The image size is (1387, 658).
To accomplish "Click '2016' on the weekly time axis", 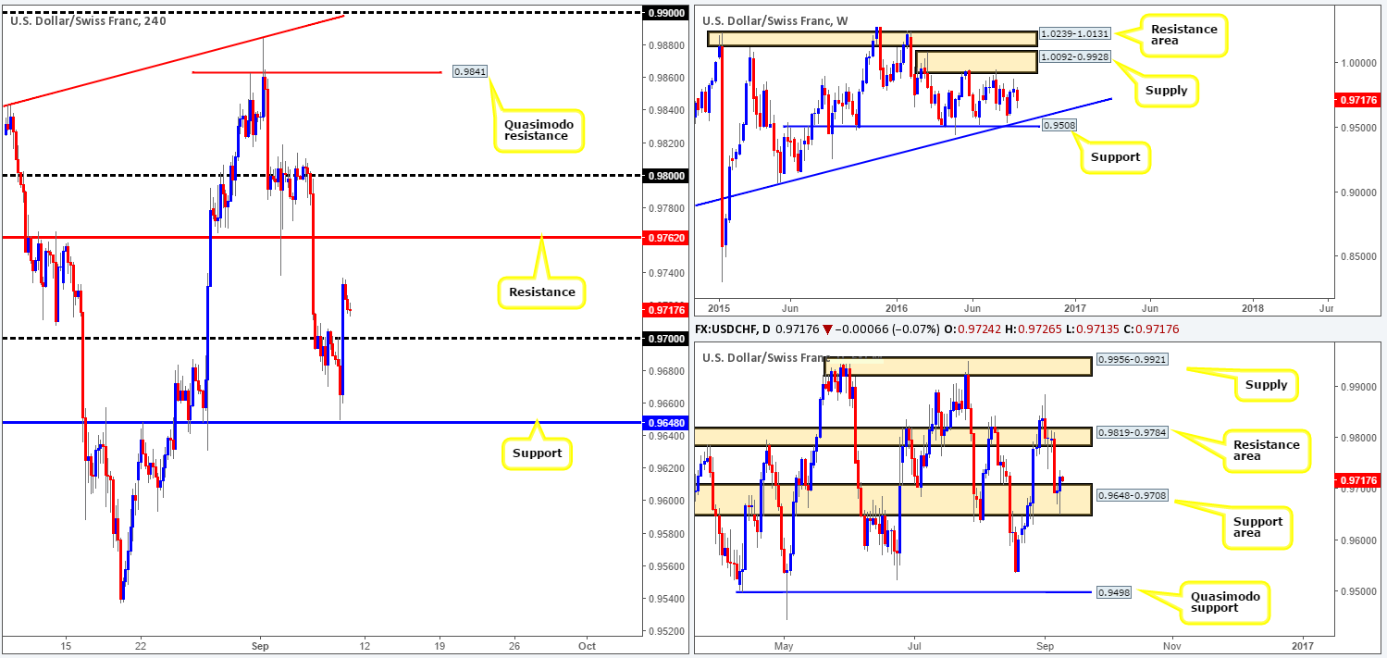I will pyautogui.click(x=897, y=307).
